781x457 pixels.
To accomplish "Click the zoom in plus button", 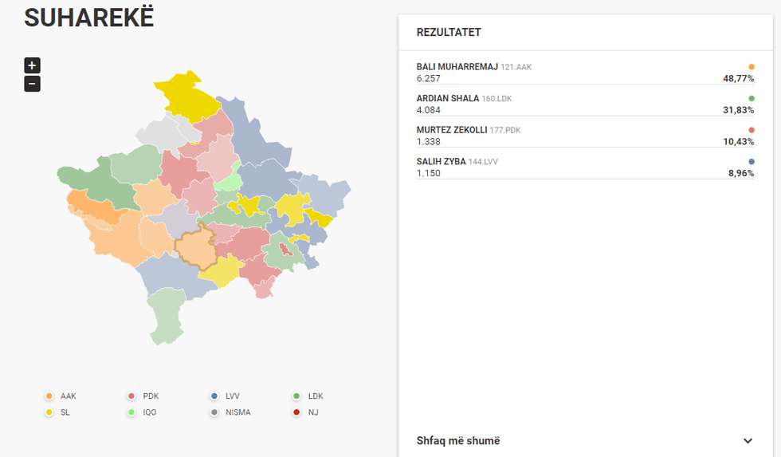I will [32, 65].
